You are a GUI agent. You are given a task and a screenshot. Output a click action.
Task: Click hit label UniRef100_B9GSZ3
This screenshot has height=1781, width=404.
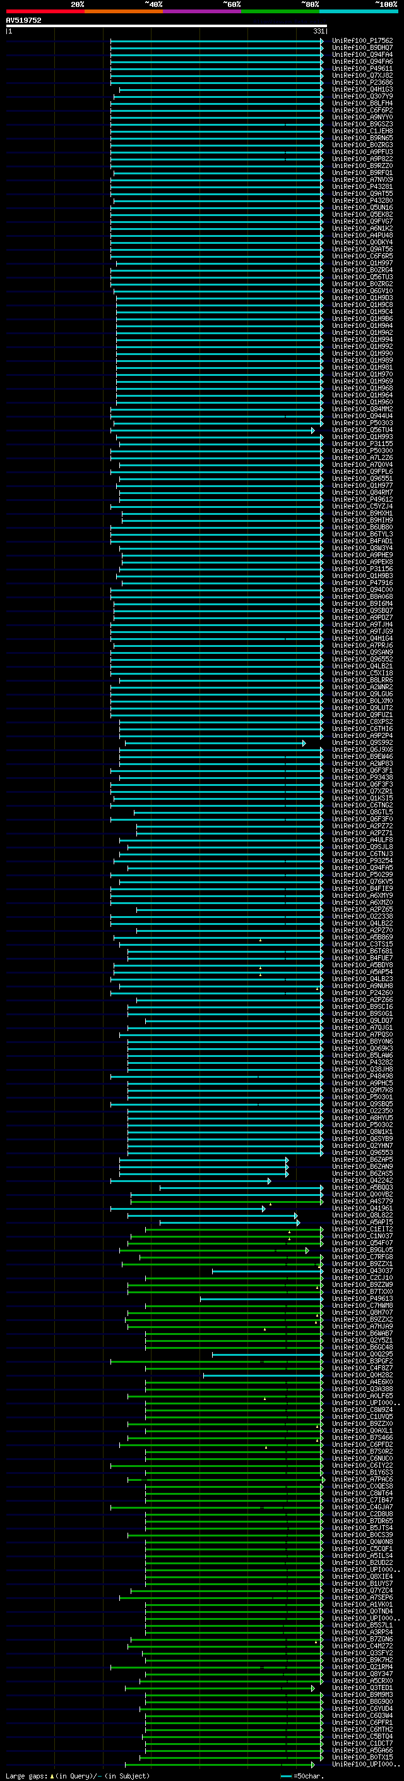tap(362, 124)
